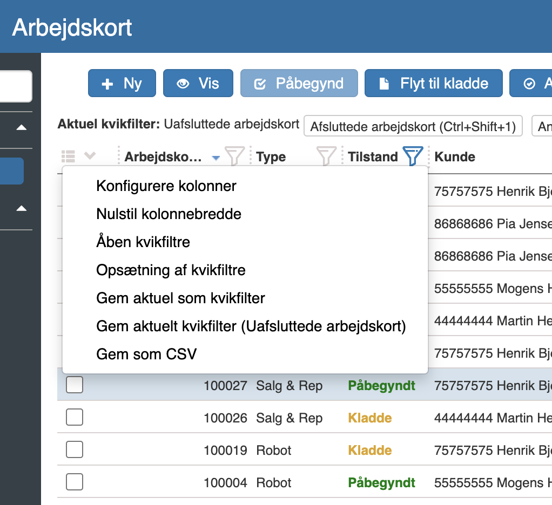Click customer 44444444 Martin in row 100026
Image resolution: width=552 pixels, height=505 pixels.
point(493,418)
